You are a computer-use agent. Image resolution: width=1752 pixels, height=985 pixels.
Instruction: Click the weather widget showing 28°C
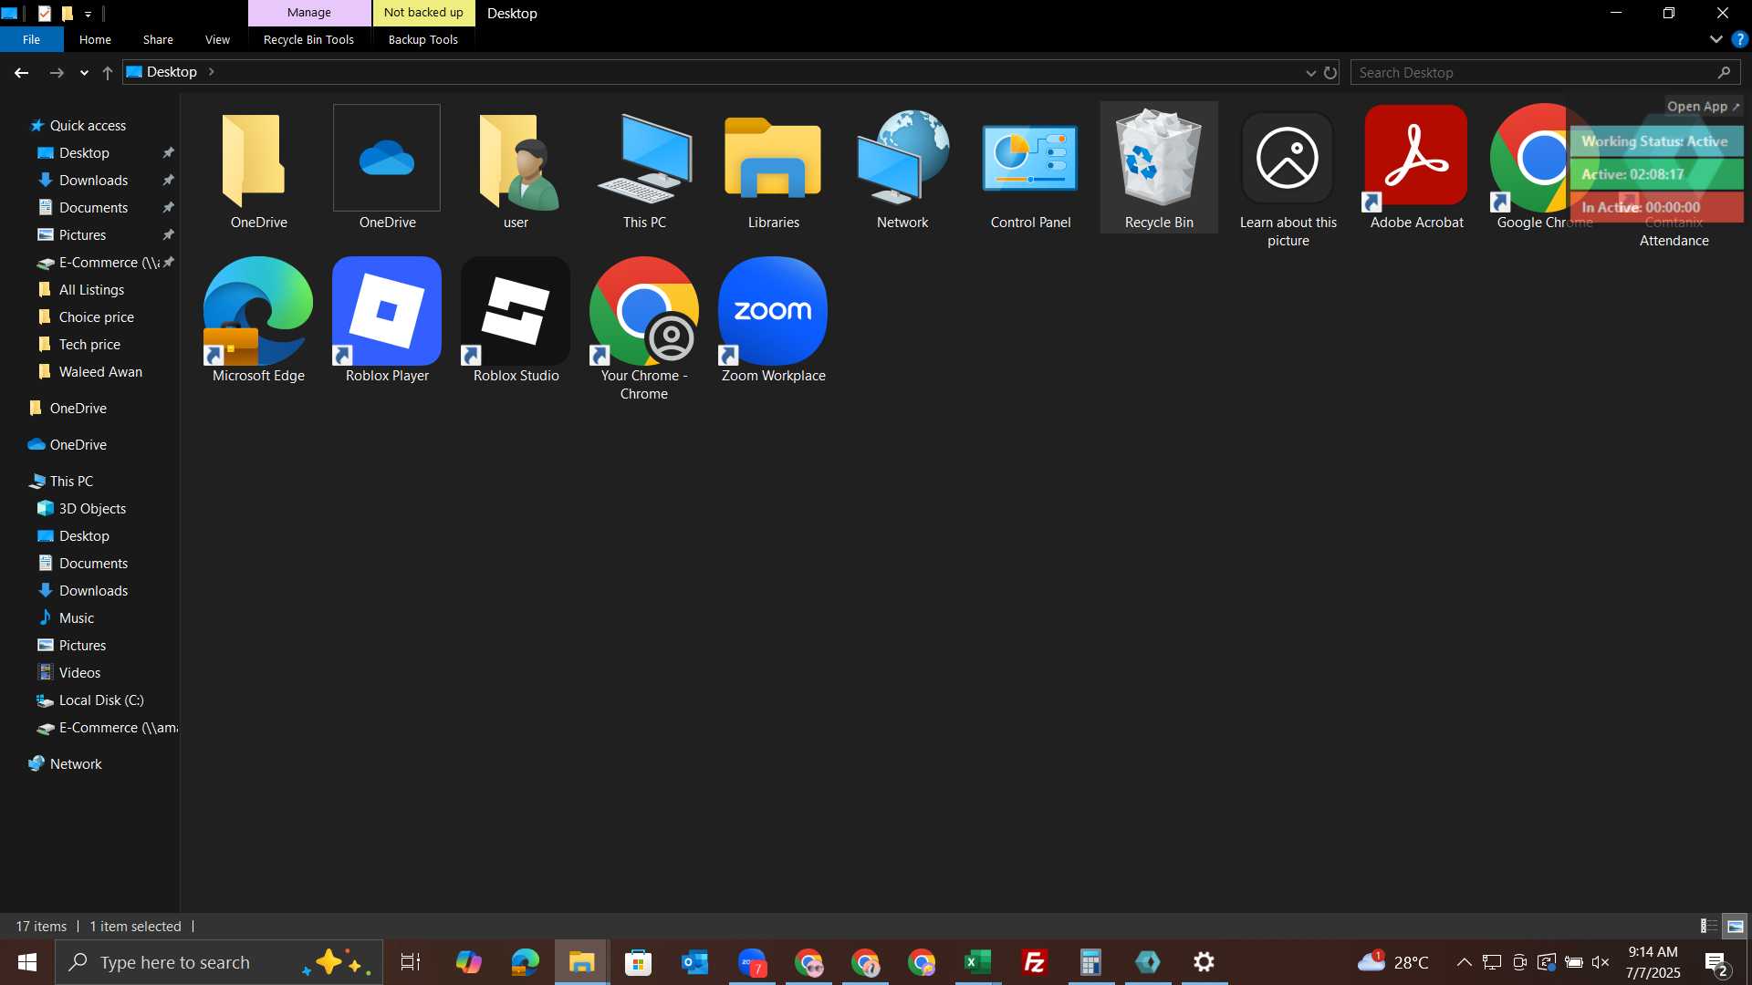[x=1392, y=962]
